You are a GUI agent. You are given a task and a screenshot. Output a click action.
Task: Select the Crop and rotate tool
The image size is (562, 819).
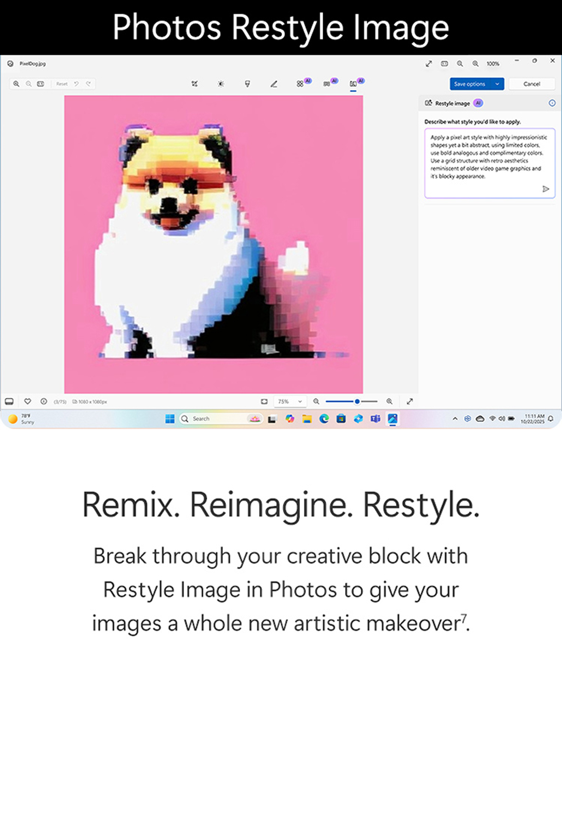pos(194,84)
